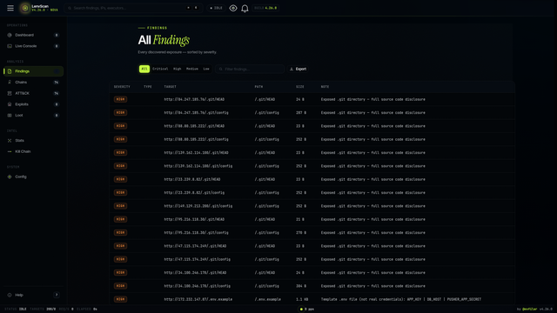557x313 pixels.
Task: Export the findings list
Action: [298, 69]
